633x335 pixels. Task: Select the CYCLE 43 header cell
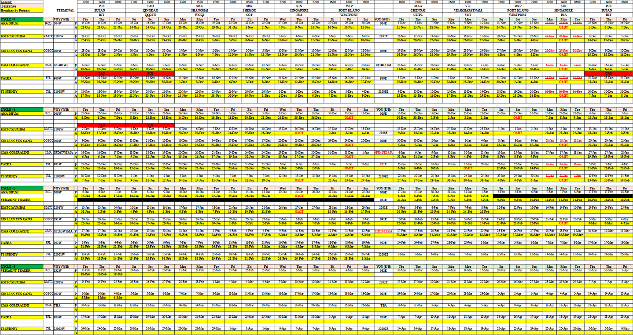(x=22, y=19)
